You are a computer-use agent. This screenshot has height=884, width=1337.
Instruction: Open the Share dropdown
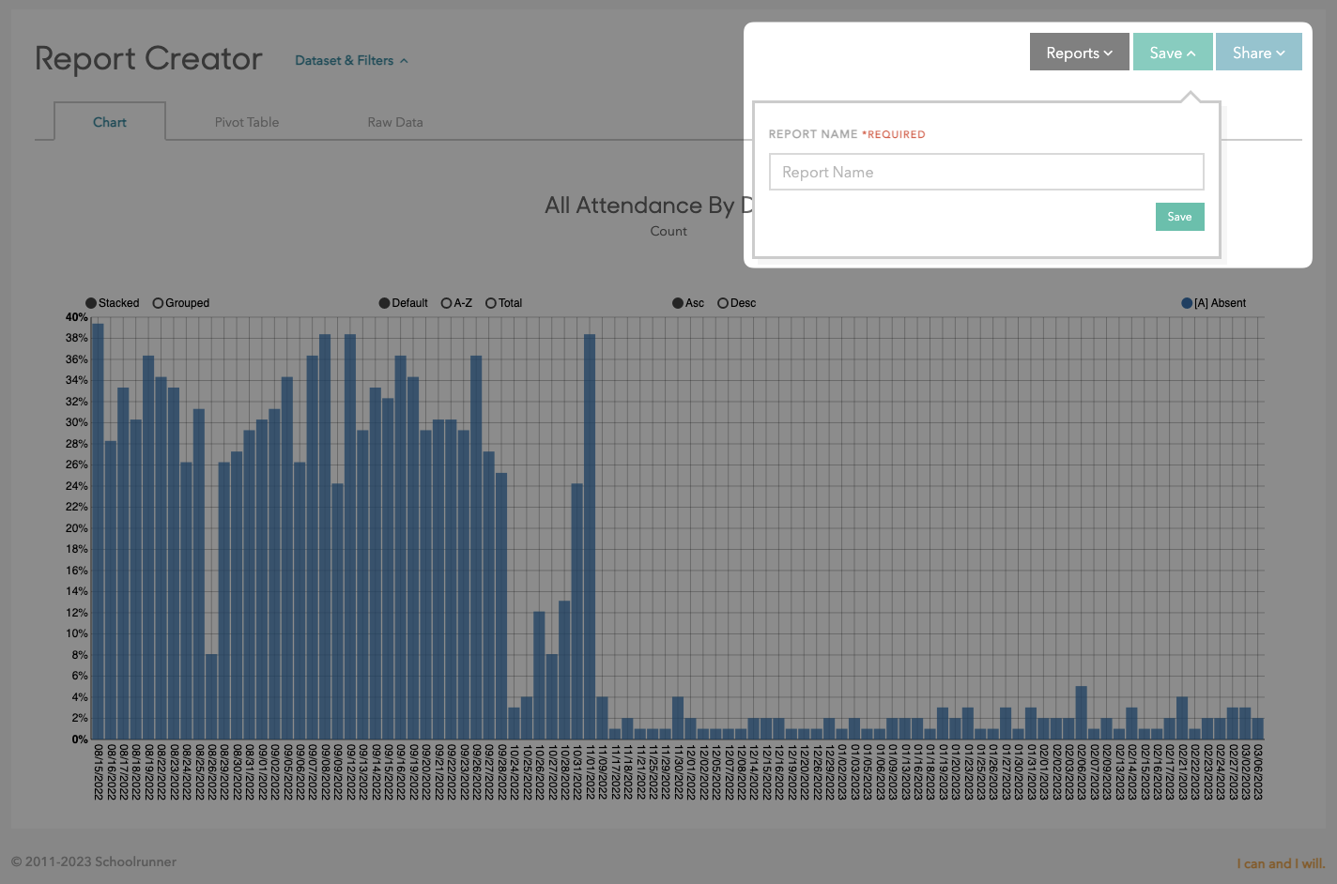coord(1258,53)
